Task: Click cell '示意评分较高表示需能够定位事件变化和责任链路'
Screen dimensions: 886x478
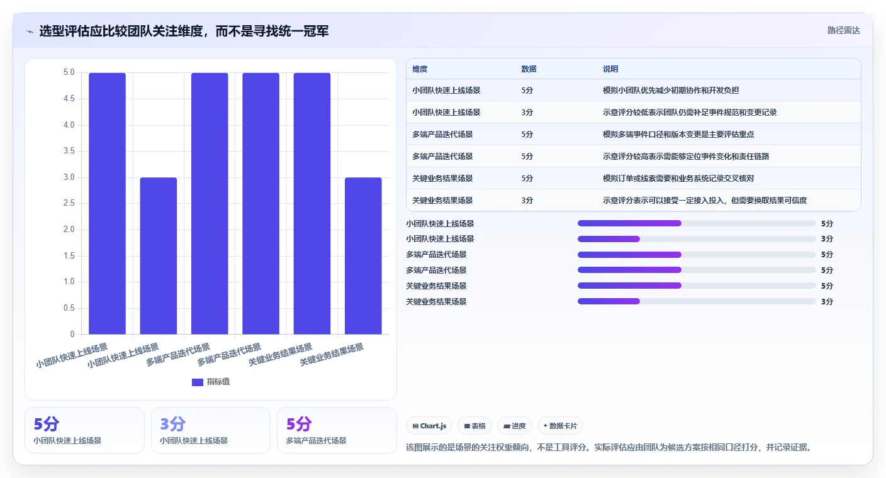Action: (x=686, y=157)
